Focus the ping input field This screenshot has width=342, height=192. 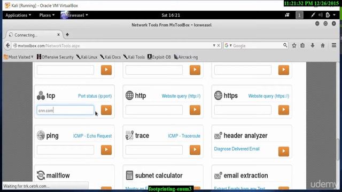[65, 150]
